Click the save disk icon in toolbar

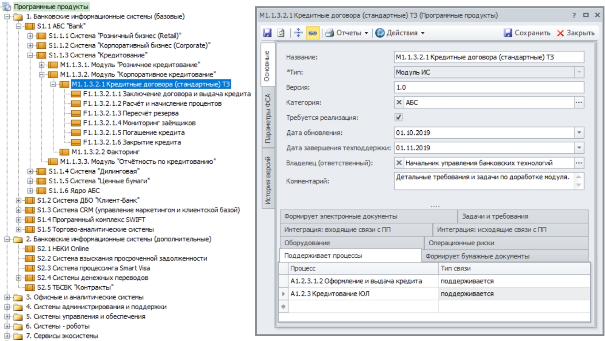point(267,33)
